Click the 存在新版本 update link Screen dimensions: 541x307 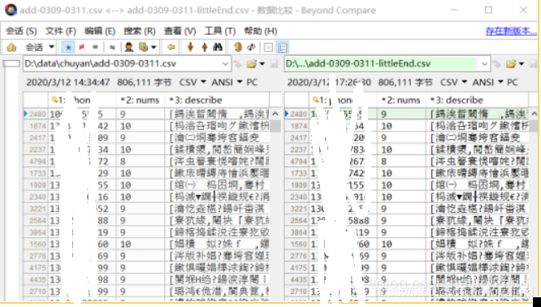511,31
